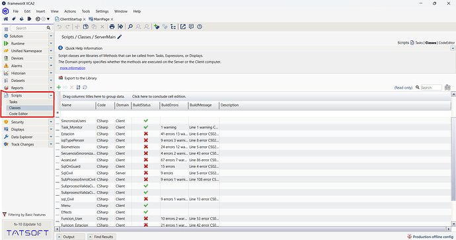This screenshot has height=240, width=456.
Task: Collapse the Quick Help panel arrow
Action: (x=453, y=48)
